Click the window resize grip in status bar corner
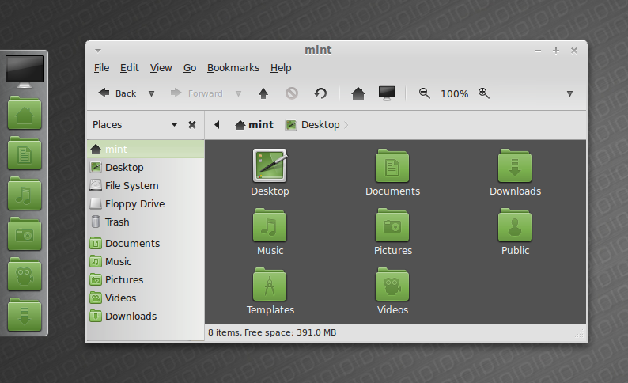 (580, 333)
